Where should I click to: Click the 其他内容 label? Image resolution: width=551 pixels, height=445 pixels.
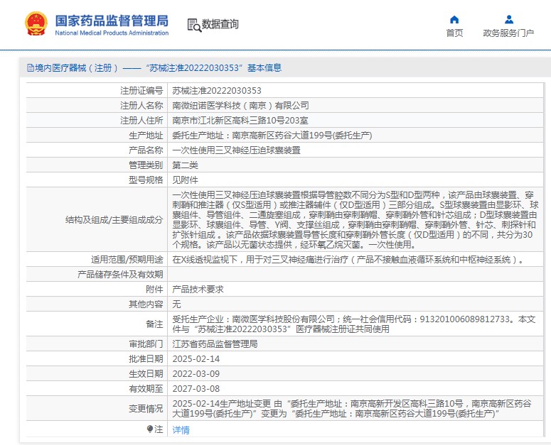(x=146, y=304)
